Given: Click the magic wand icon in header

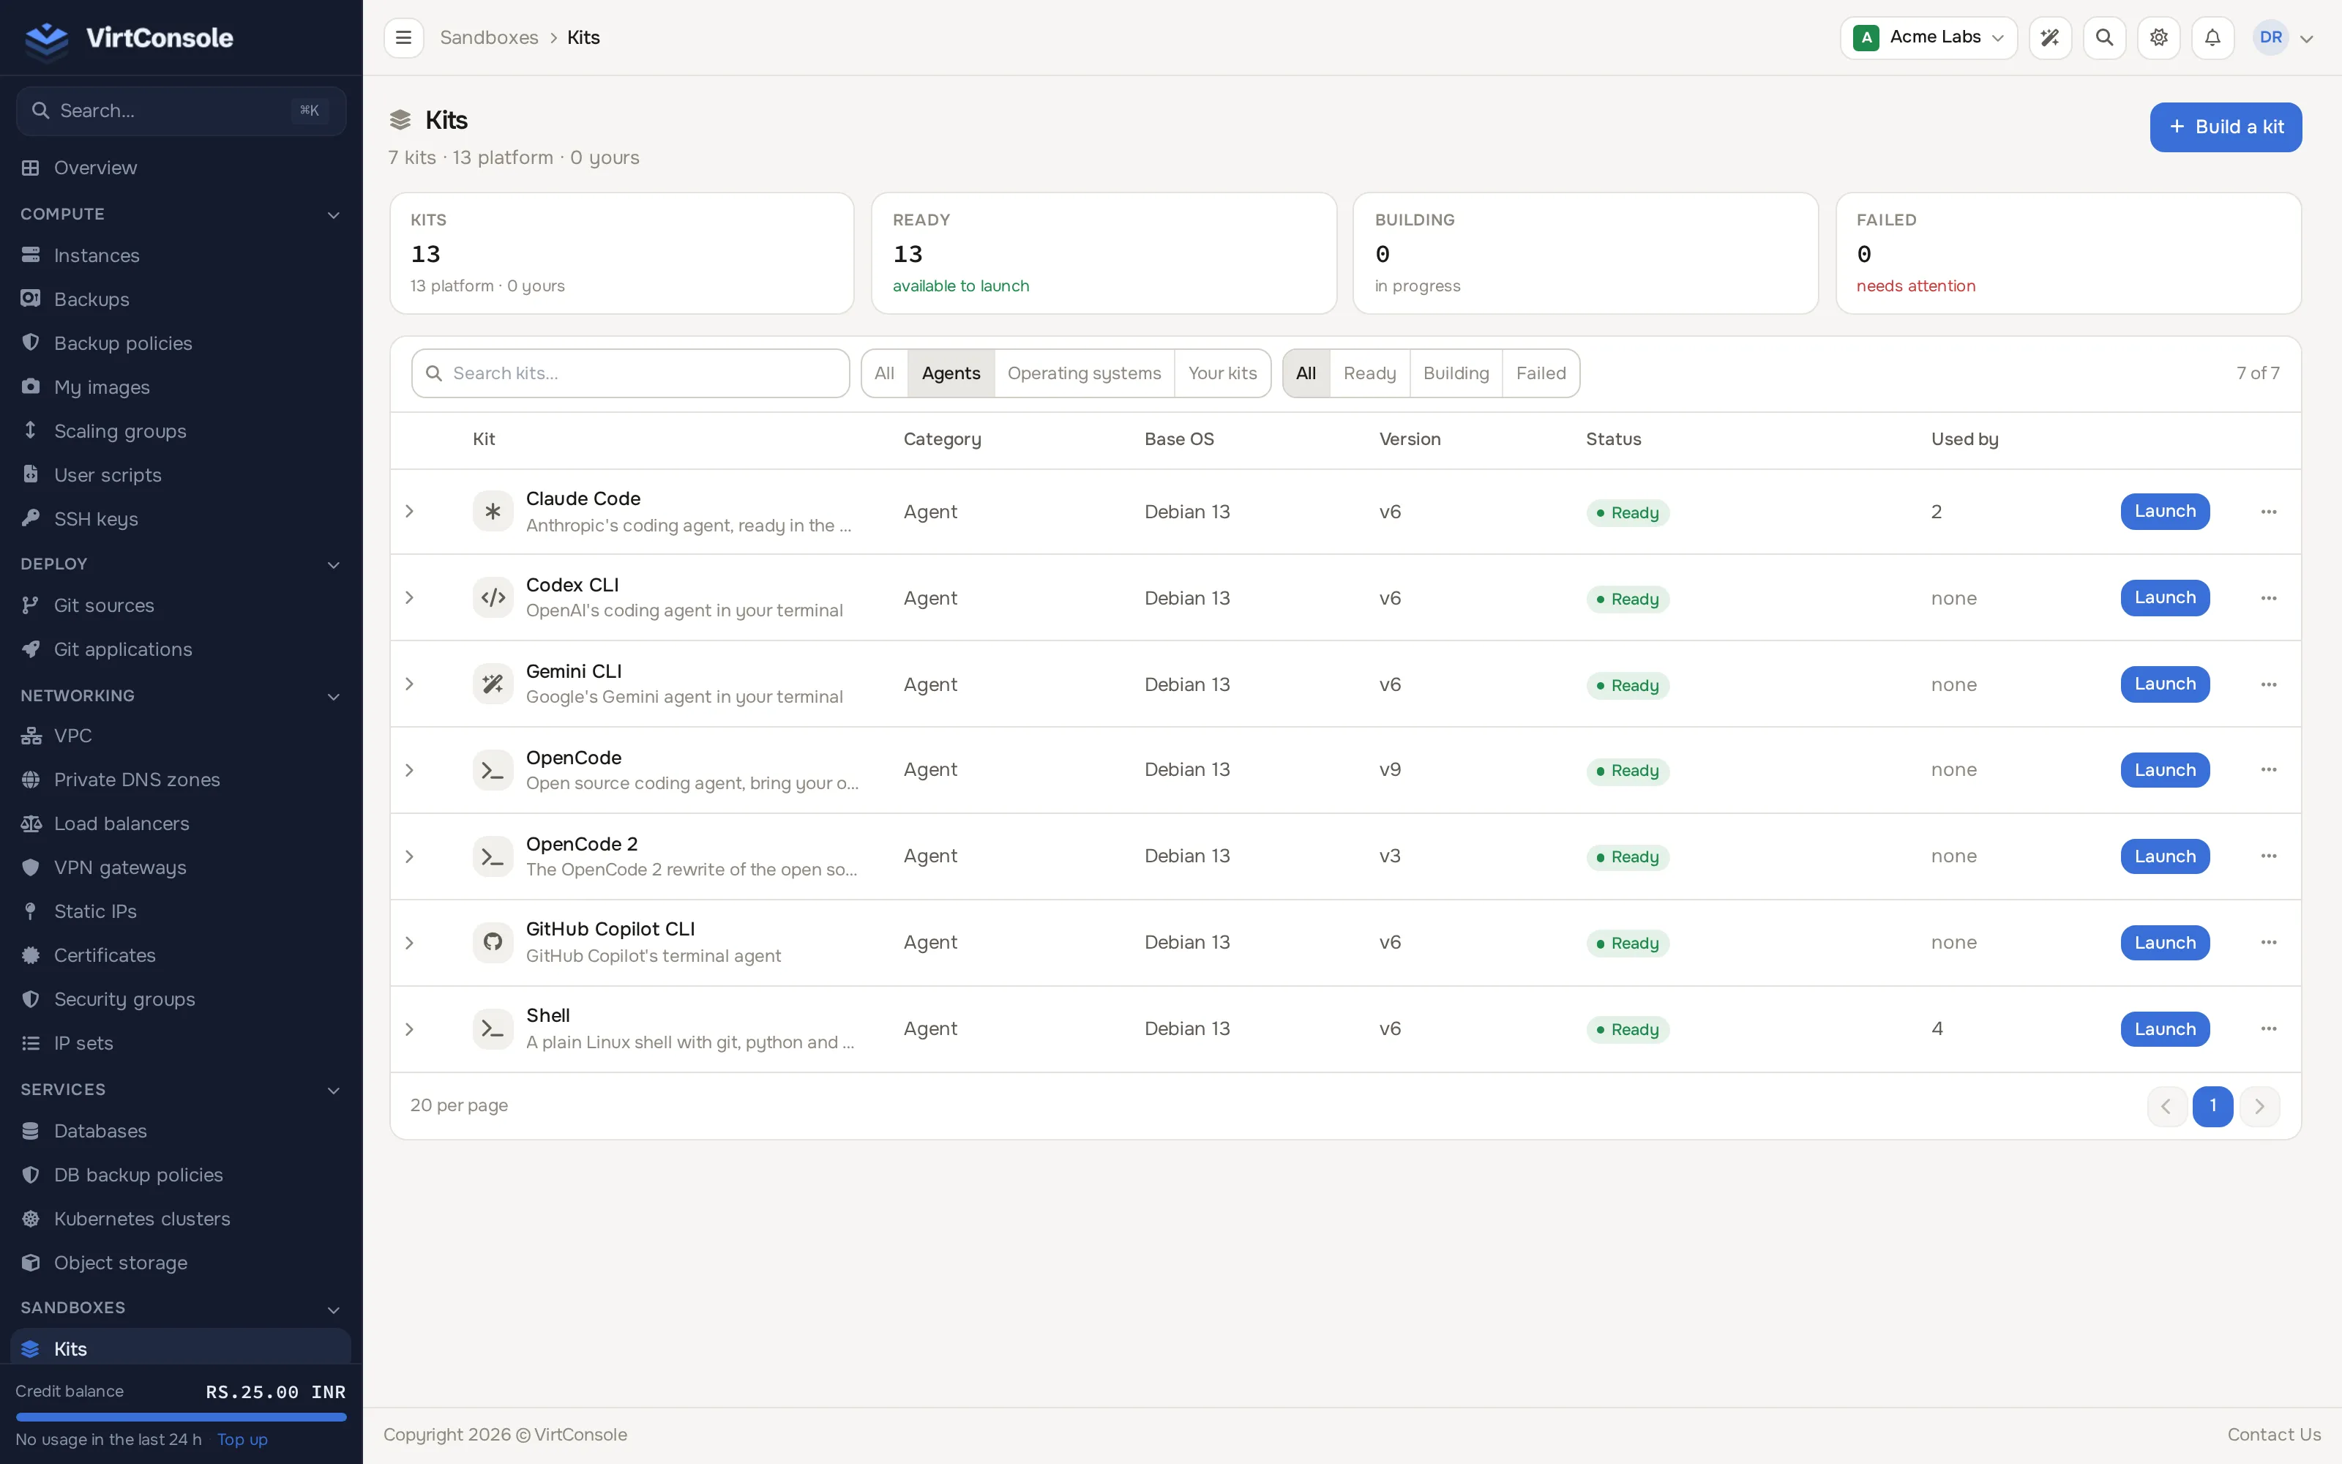Looking at the screenshot, I should [x=2050, y=38].
